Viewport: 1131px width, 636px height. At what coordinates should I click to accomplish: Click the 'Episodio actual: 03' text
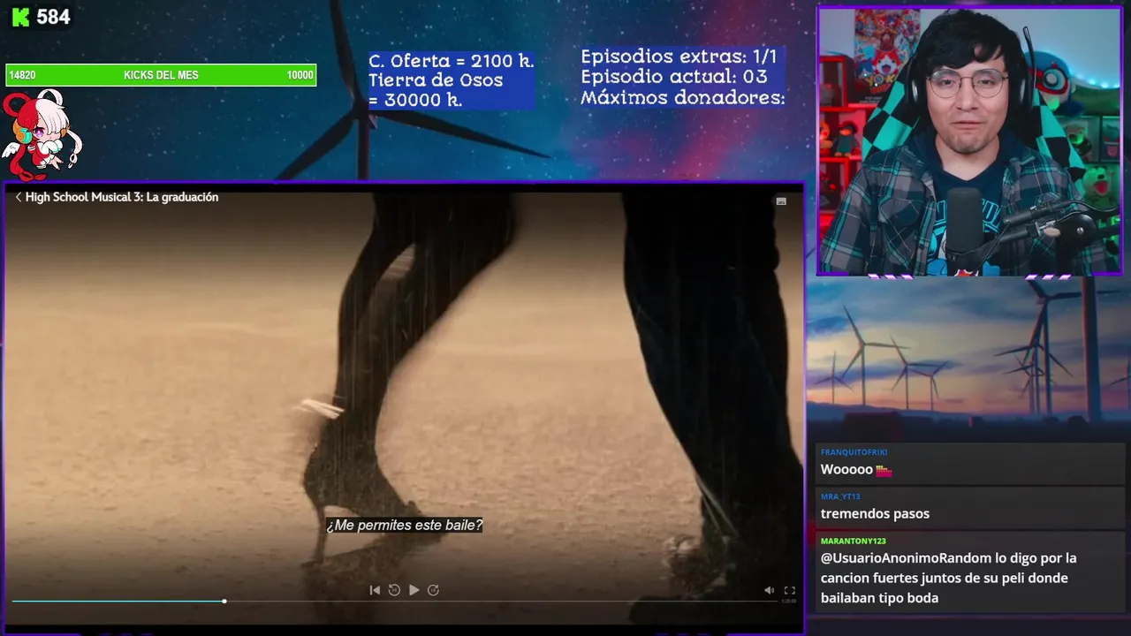pos(673,77)
